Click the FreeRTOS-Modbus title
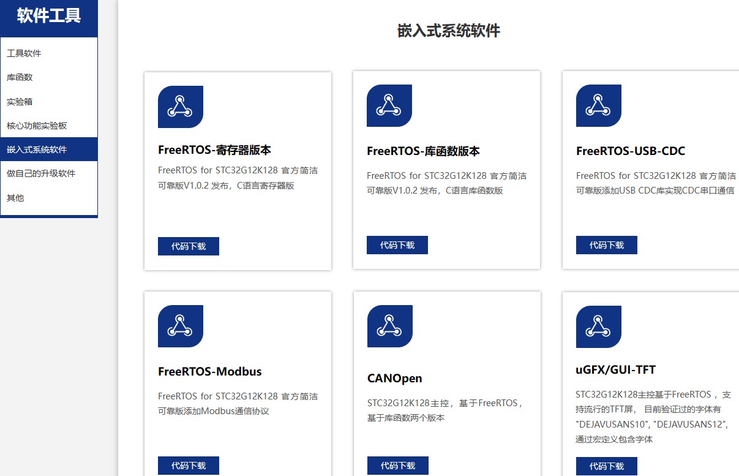This screenshot has width=739, height=476. [210, 372]
